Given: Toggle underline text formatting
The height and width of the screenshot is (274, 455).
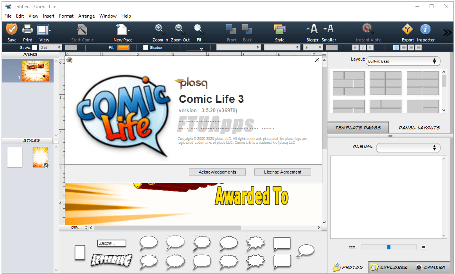Looking at the screenshot, I should (370, 48).
